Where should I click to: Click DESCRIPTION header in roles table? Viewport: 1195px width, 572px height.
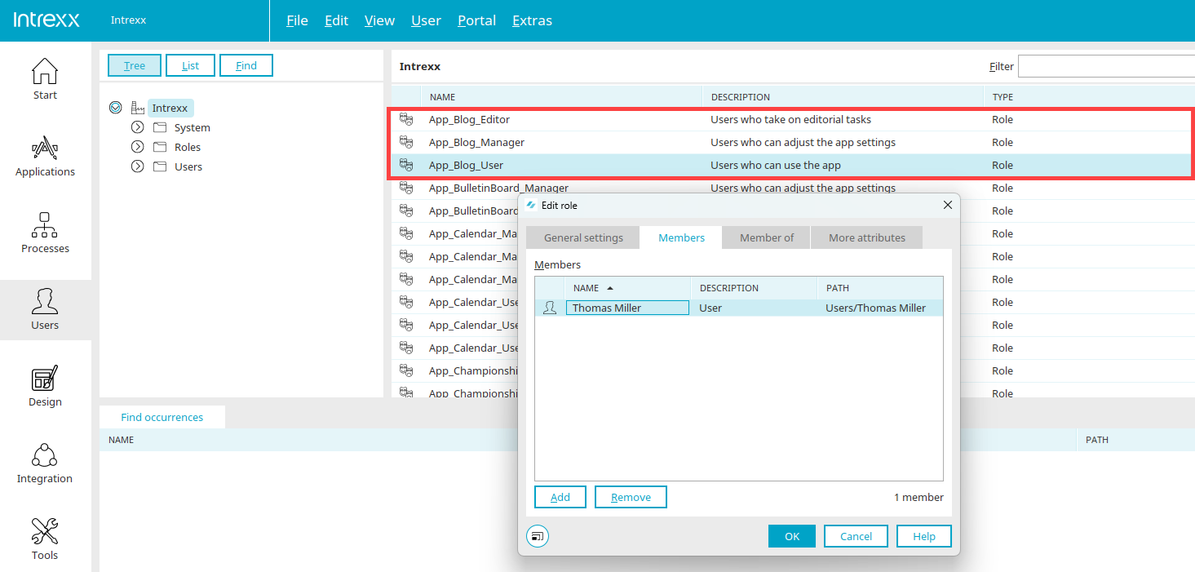coord(843,97)
